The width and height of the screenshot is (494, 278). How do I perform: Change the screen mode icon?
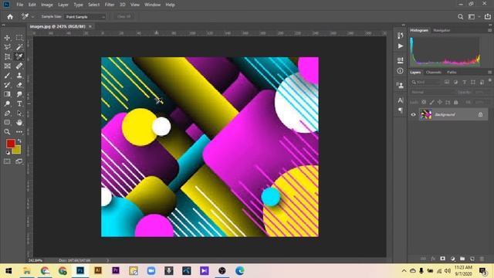[19, 161]
